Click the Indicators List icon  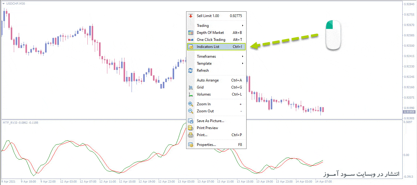pyautogui.click(x=190, y=47)
